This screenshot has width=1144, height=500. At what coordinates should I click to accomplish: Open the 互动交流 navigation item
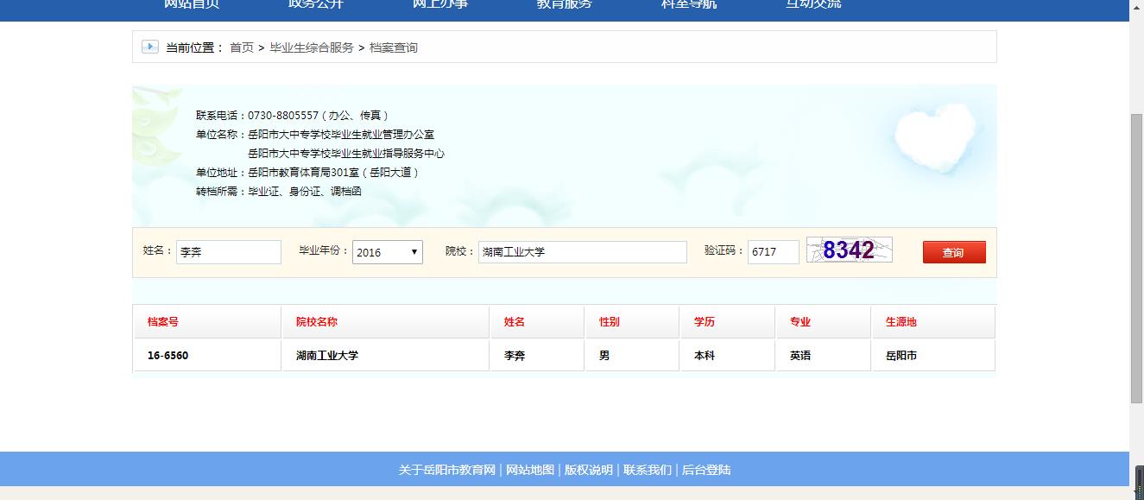[813, 4]
